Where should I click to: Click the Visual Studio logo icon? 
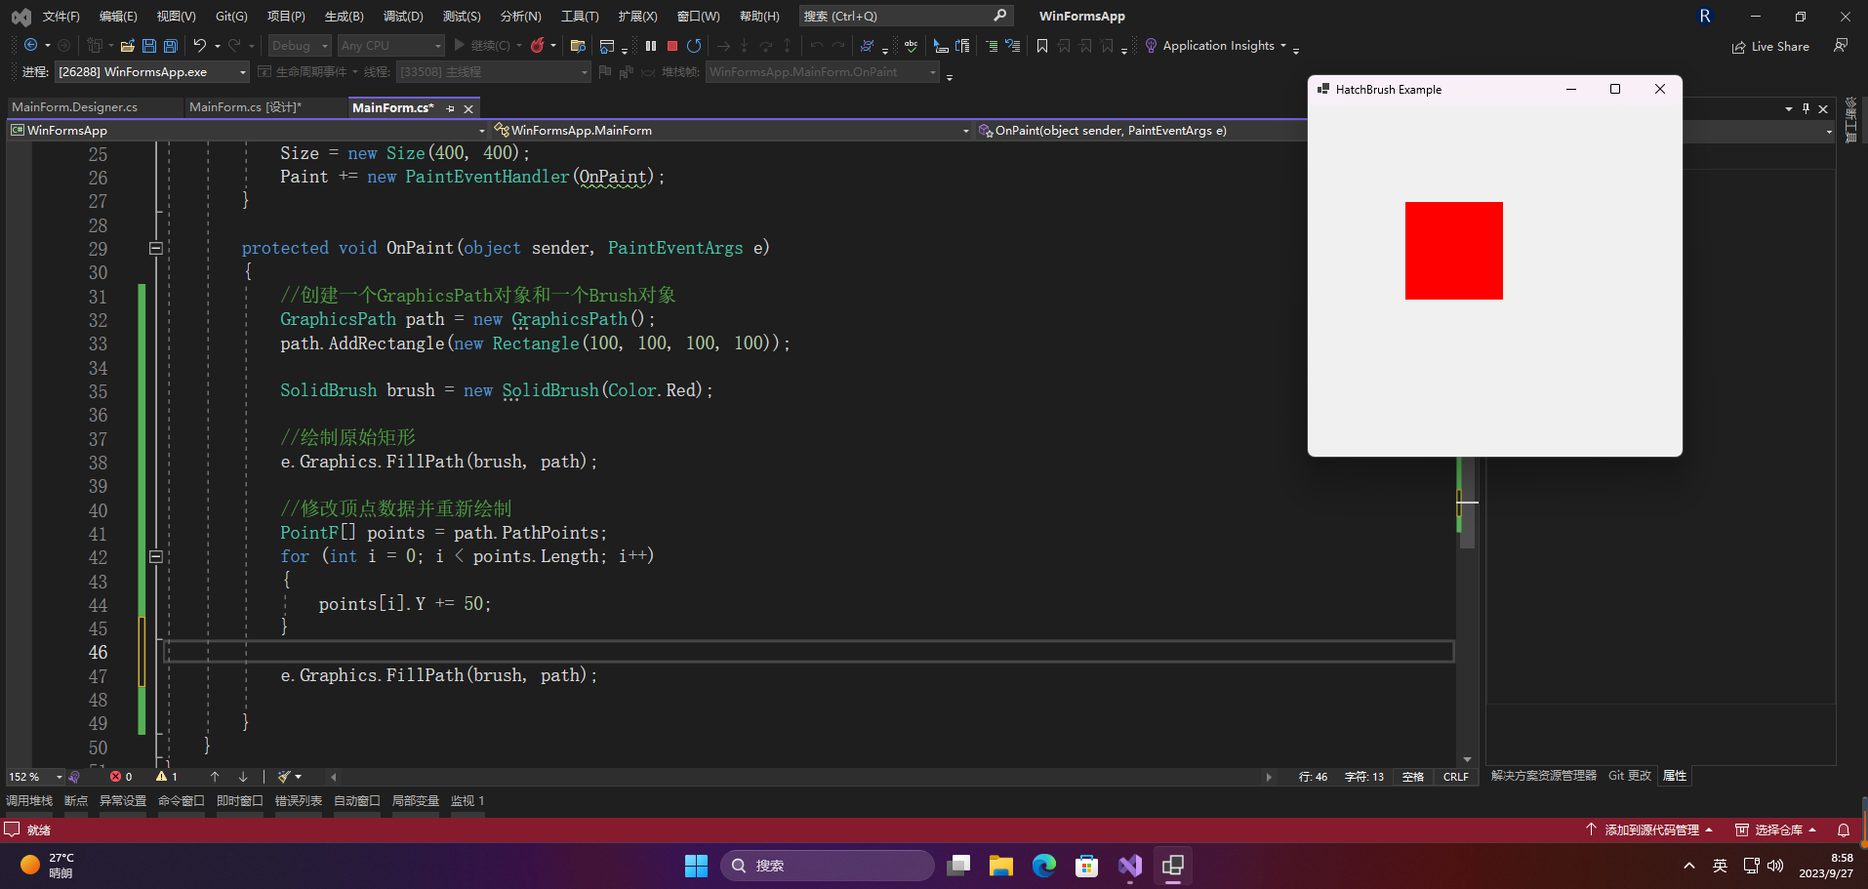pos(20,16)
